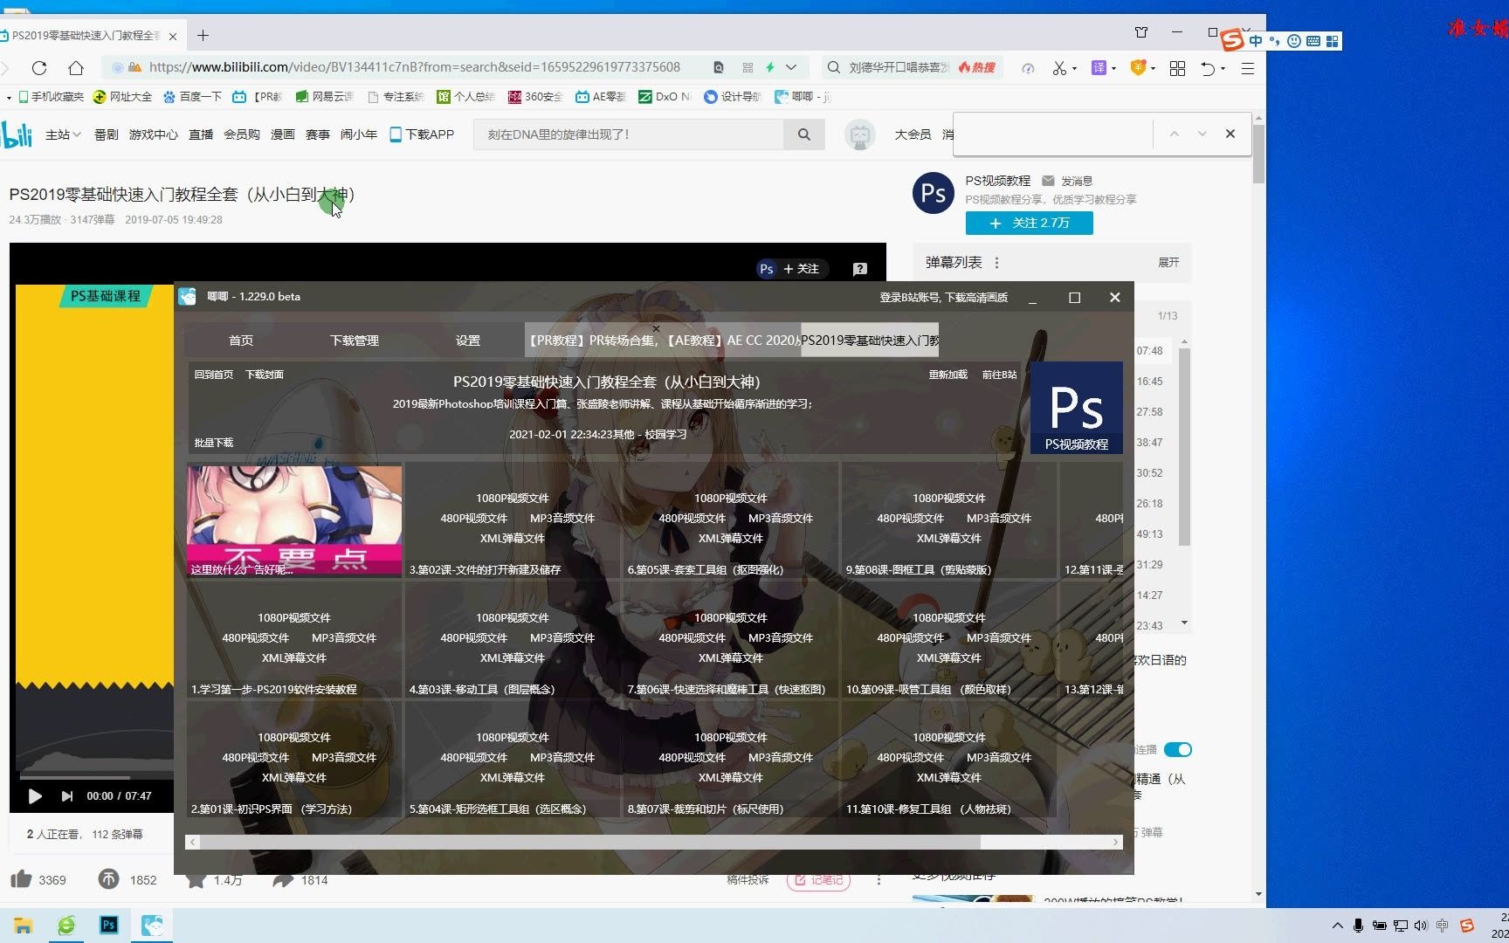Expand the 主站 dropdown on Bilibili header
The height and width of the screenshot is (943, 1509).
point(63,134)
